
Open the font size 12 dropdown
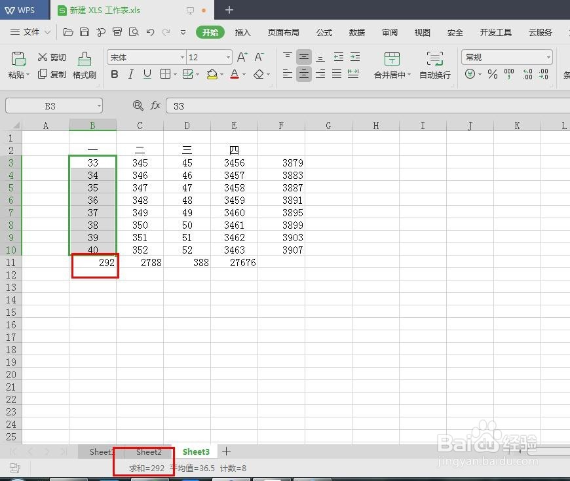(228, 58)
